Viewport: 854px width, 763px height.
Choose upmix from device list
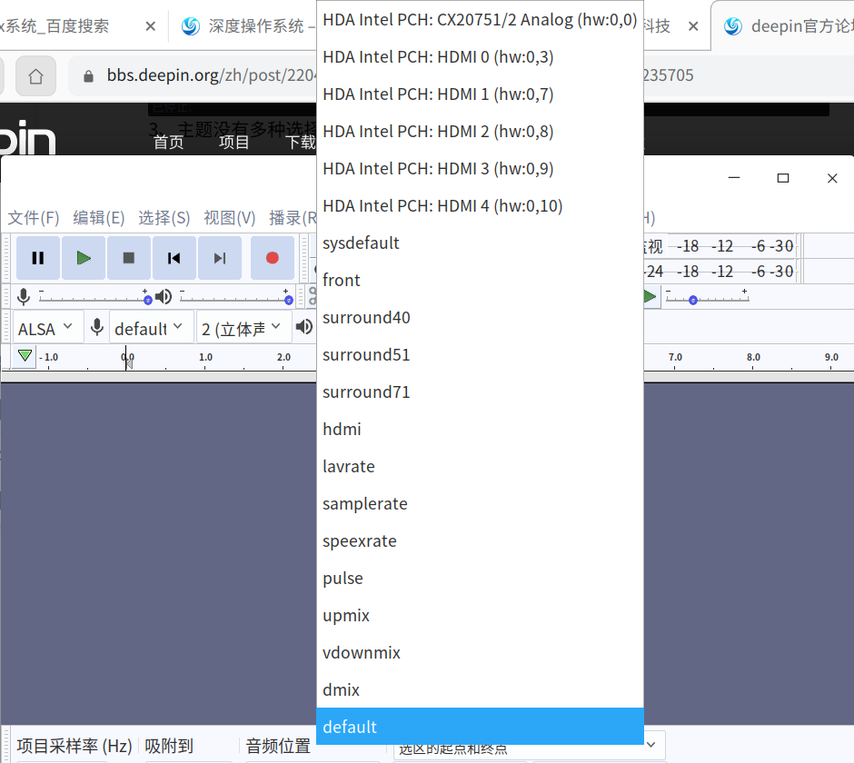pos(480,616)
